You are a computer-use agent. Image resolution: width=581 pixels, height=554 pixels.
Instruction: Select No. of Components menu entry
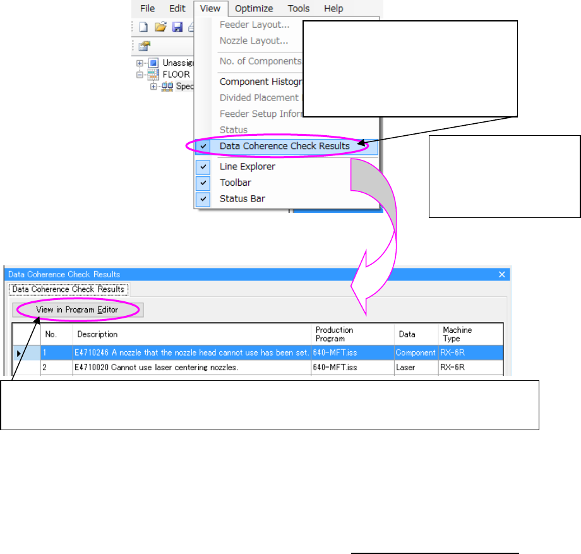click(260, 61)
